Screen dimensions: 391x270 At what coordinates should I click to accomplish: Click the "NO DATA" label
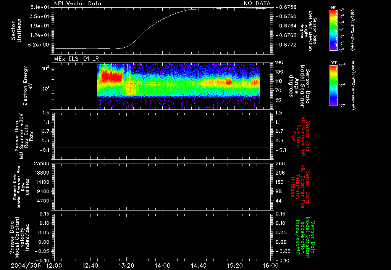257,3
